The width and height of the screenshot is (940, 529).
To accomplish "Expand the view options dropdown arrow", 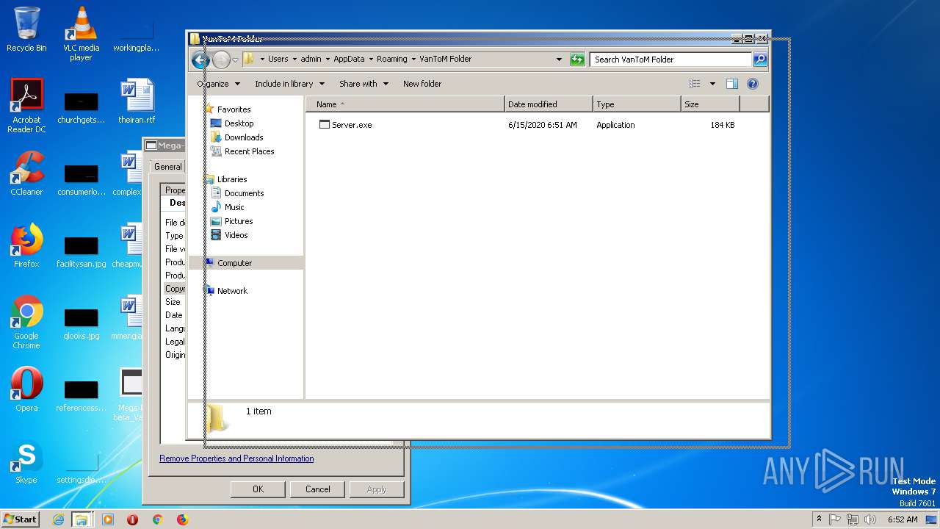I will [x=712, y=84].
